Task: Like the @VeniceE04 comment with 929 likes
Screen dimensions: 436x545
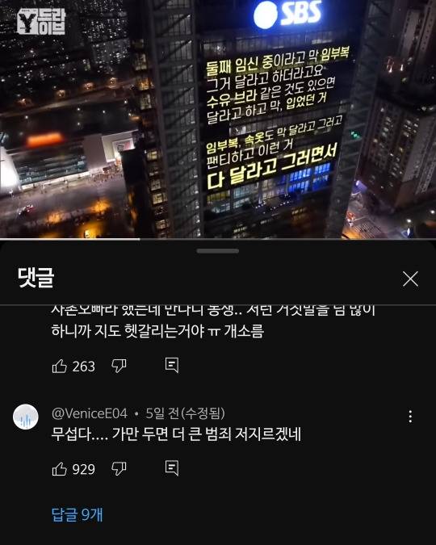Action: [59, 469]
